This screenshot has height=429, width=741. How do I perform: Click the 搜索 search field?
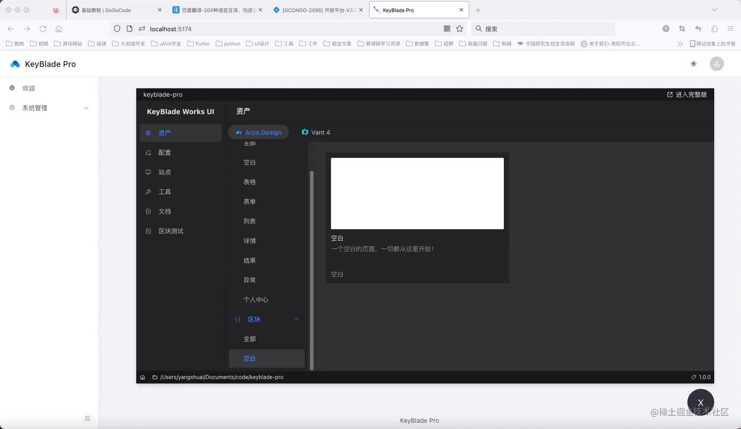tap(543, 29)
